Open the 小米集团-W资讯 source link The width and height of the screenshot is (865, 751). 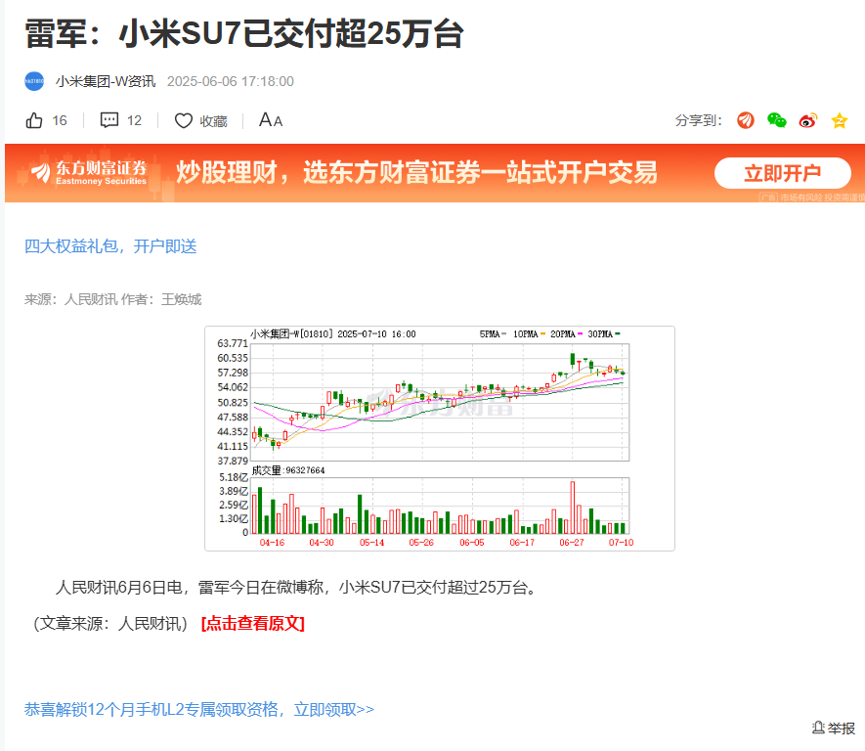pyautogui.click(x=106, y=81)
